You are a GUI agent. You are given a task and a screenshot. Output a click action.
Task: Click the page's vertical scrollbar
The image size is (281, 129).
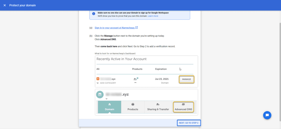(x=280, y=72)
